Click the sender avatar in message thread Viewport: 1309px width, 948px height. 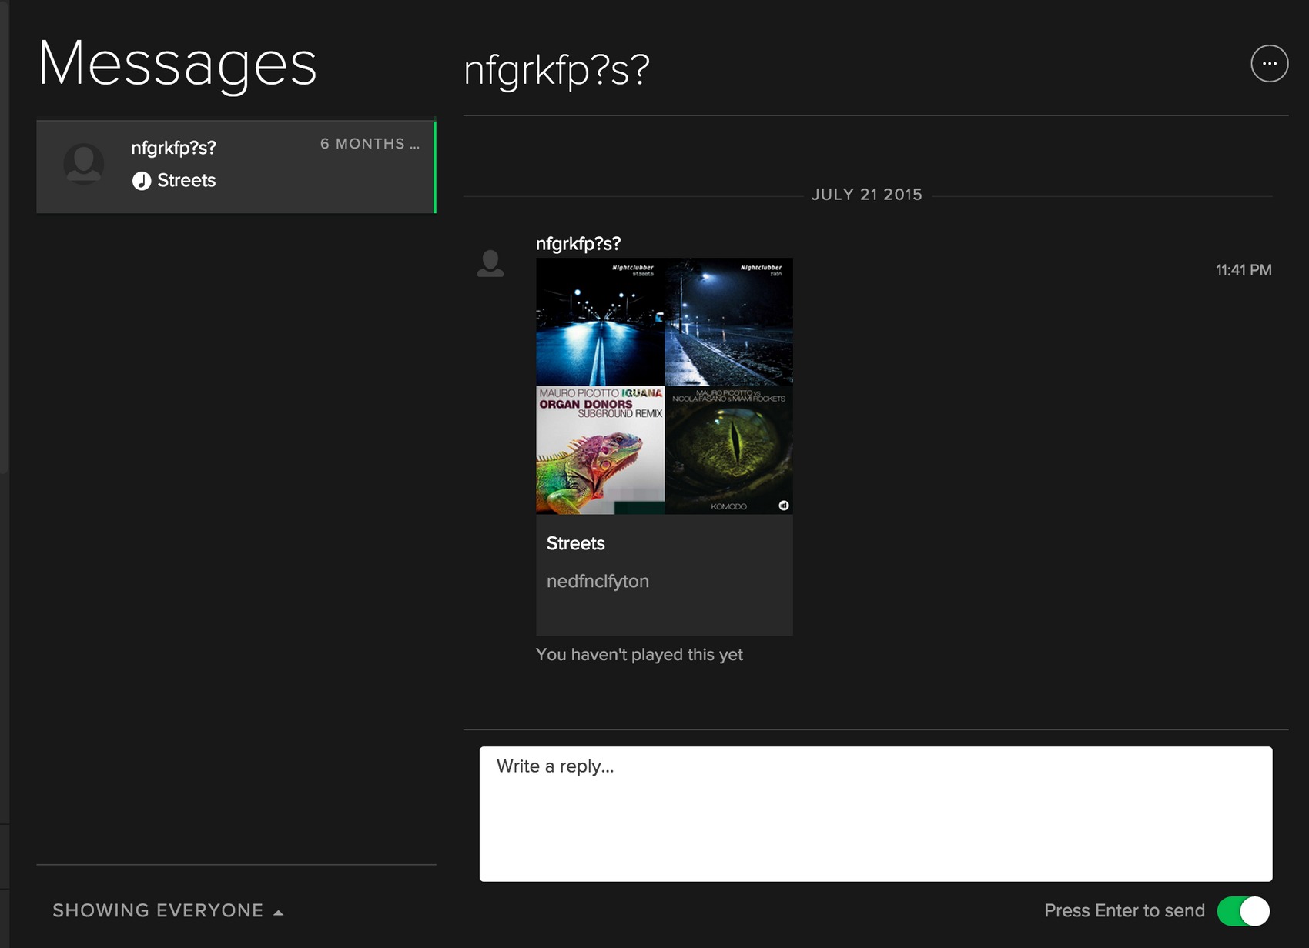490,264
